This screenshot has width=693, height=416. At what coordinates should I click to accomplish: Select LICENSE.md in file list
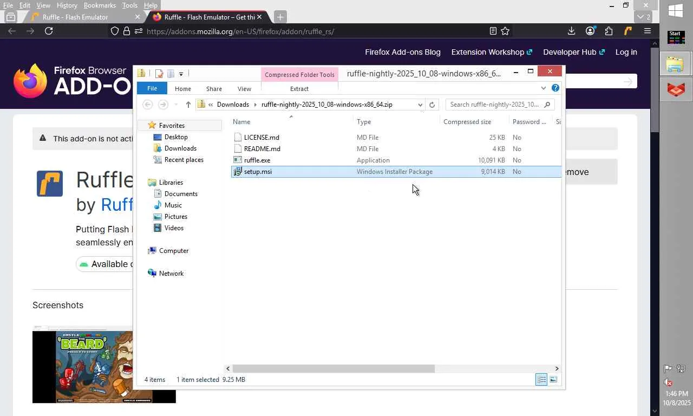pyautogui.click(x=261, y=138)
